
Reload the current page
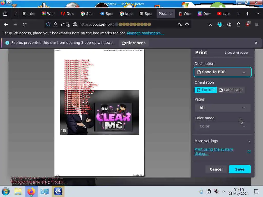[25, 25]
